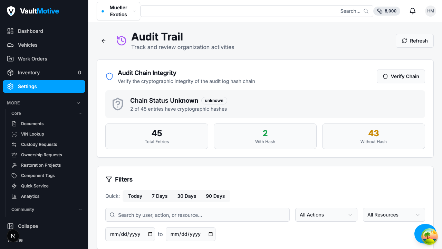Select the 30 Days quick filter
Screen dimensions: 442x249
187,196
